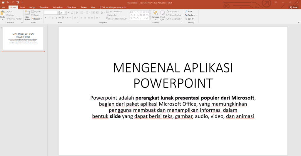Image resolution: width=301 pixels, height=156 pixels.
Task: Open the Design tab
Action: (32, 7)
